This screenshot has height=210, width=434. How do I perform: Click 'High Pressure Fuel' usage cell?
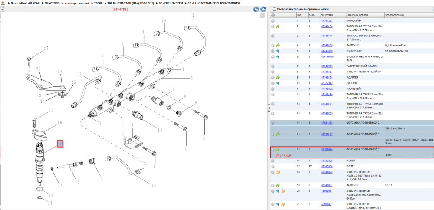(395, 45)
